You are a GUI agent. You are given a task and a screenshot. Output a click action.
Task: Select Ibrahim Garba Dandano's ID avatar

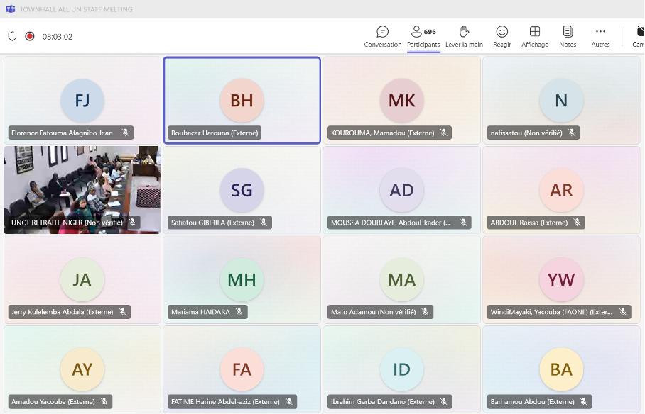tap(401, 369)
